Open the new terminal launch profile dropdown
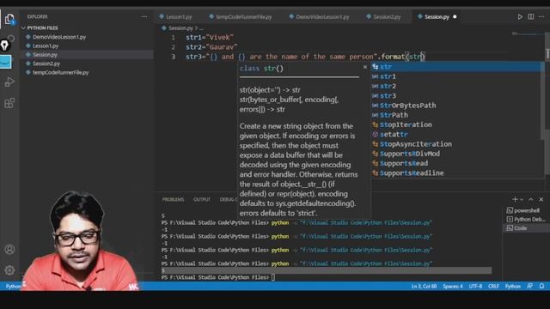The image size is (550, 309). pyautogui.click(x=522, y=199)
